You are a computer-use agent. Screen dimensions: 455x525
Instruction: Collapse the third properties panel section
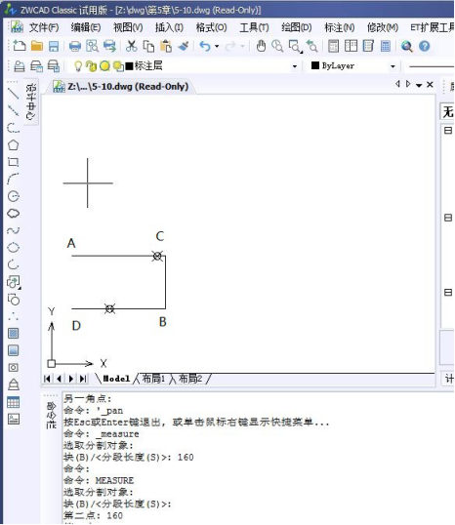click(x=448, y=293)
